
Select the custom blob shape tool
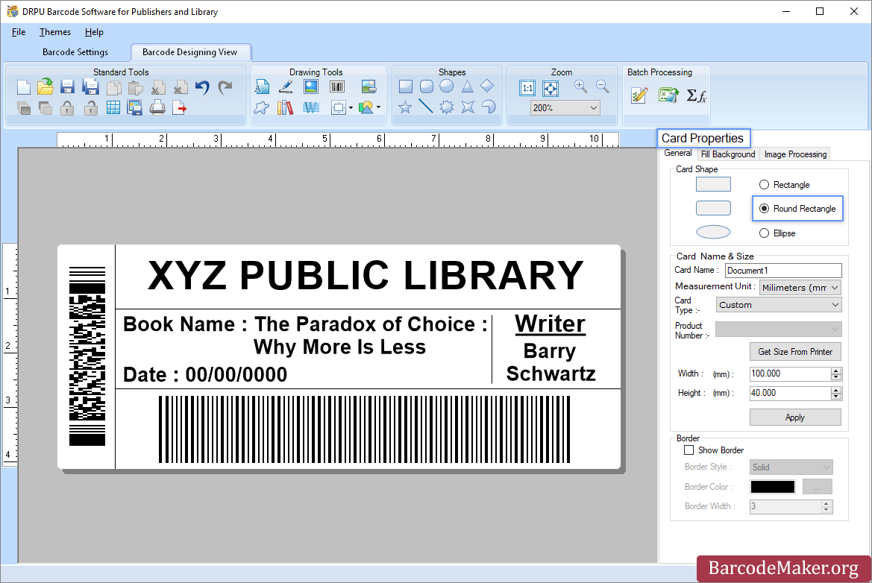pos(261,107)
